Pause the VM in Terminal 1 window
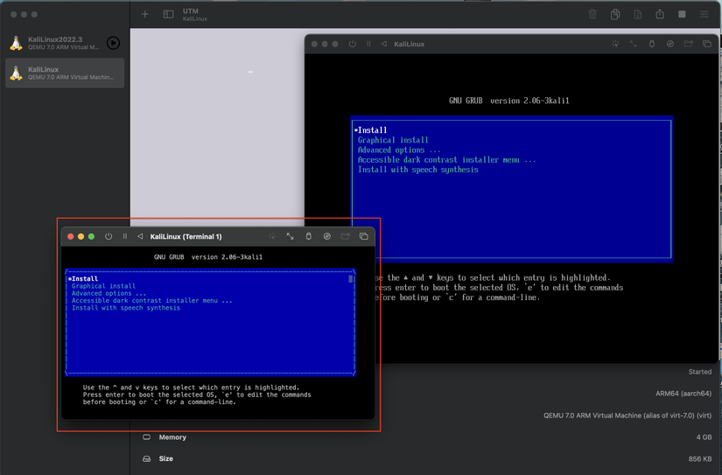Viewport: 722px width, 475px height. click(x=124, y=236)
